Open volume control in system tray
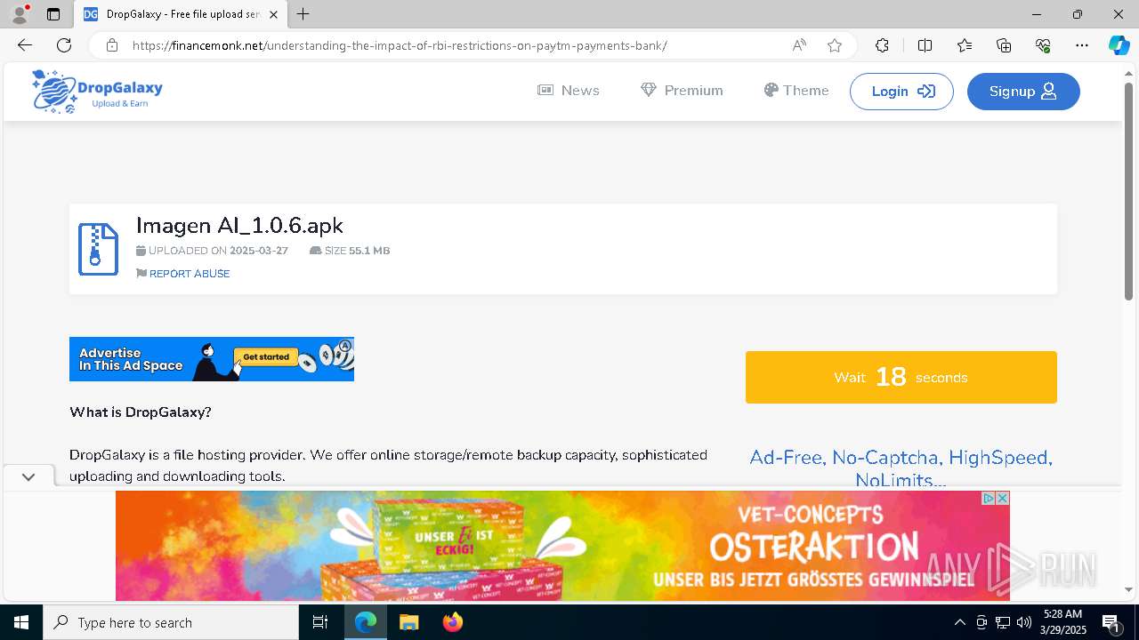The width and height of the screenshot is (1139, 640). point(1024,622)
